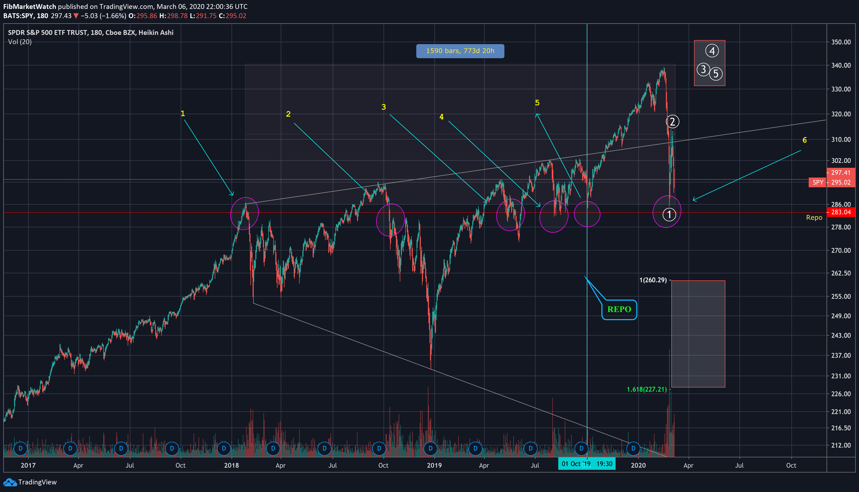
Task: Click the 'L:291.75' low value
Action: pos(203,16)
